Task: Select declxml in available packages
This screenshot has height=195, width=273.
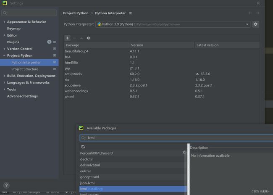Action: pos(132,159)
